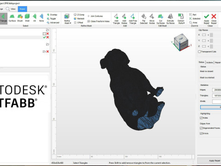Open the Extract Parts dropdown

pyautogui.click(x=181, y=19)
